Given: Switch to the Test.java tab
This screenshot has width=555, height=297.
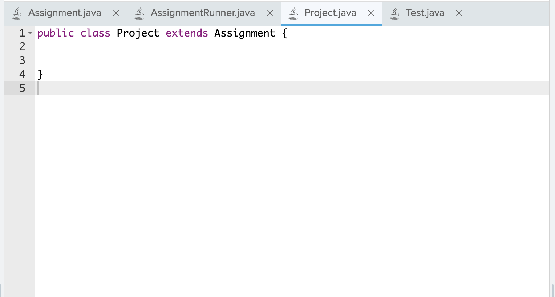Looking at the screenshot, I should coord(425,12).
